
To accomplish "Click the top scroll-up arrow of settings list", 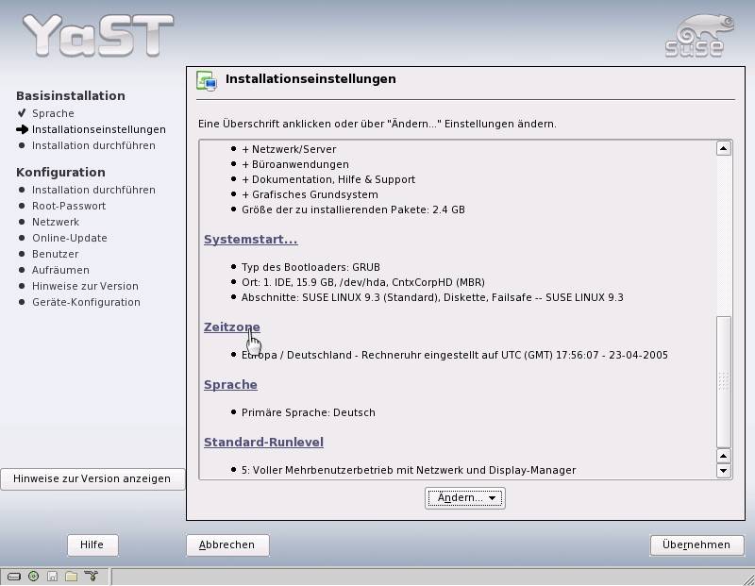I will point(723,149).
